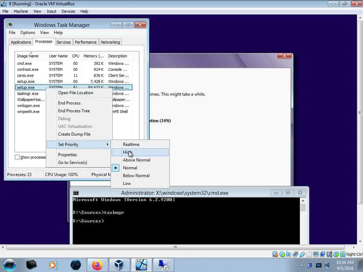The height and width of the screenshot is (272, 363).
Task: Click the blue flag tray icon
Action: coord(310,265)
